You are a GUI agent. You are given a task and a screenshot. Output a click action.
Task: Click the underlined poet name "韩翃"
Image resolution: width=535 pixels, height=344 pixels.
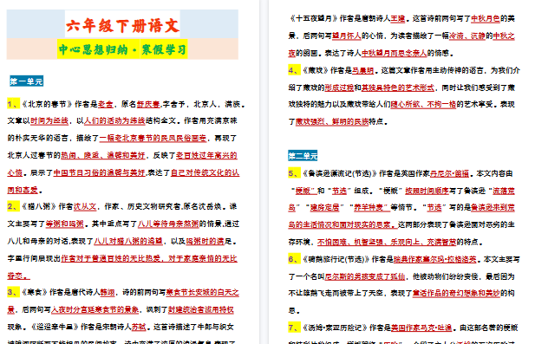pyautogui.click(x=108, y=292)
